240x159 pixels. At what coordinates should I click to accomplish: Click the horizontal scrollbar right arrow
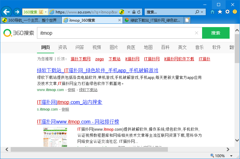228,149
